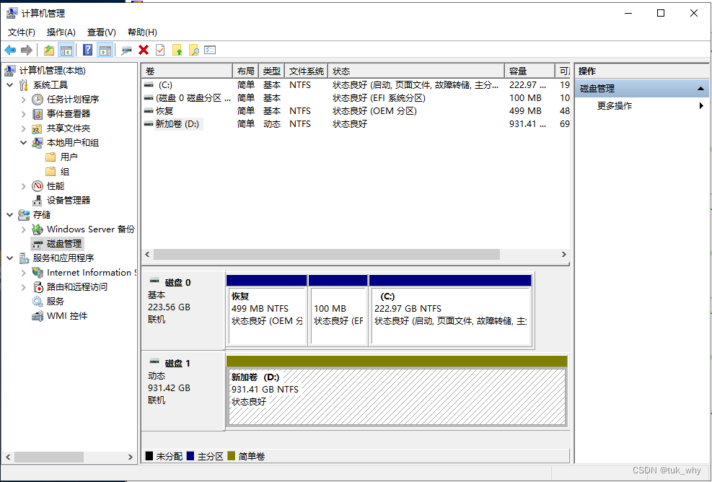The image size is (712, 482).
Task: Click the magnifier folder icon in toolbar
Action: point(193,50)
